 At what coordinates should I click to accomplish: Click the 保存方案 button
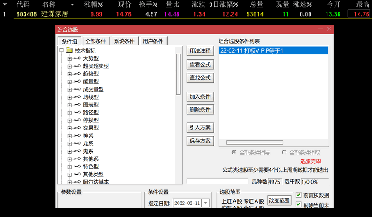pyautogui.click(x=200, y=141)
